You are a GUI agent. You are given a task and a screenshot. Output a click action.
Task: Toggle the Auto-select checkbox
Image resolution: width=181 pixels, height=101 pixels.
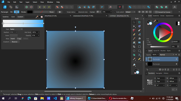(115, 12)
